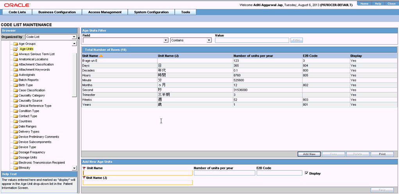Select the Decades row in the table
Image resolution: width=399 pixels, height=194 pixels.
pyautogui.click(x=239, y=70)
